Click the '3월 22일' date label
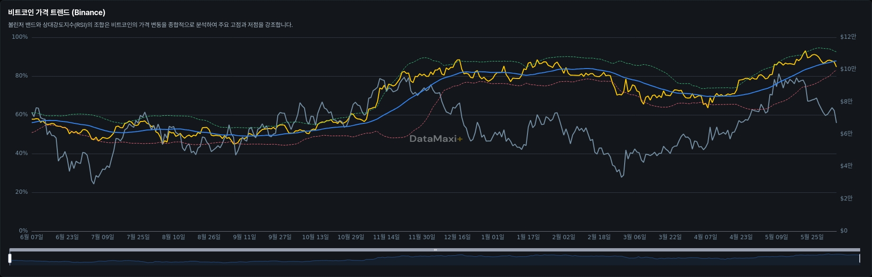The height and width of the screenshot is (277, 872). [x=670, y=237]
